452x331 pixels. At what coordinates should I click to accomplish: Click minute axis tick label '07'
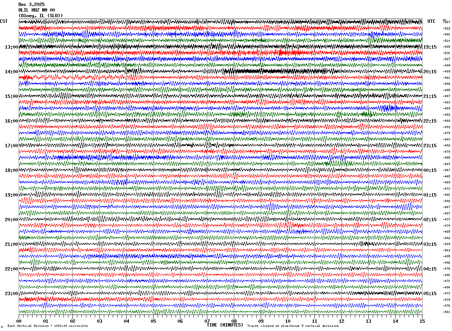[x=207, y=321]
